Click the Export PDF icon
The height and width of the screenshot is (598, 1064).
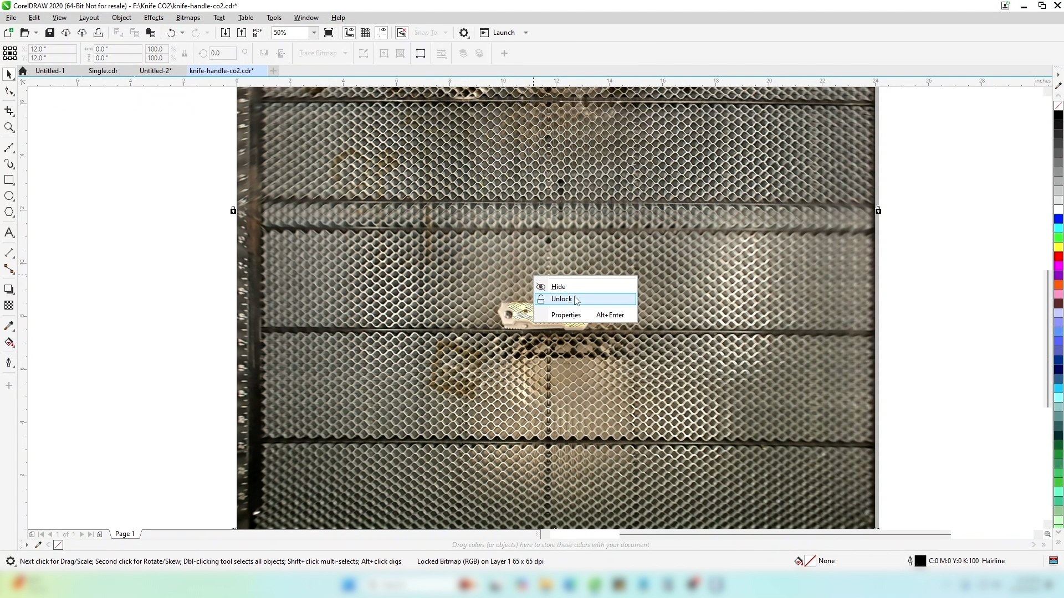(x=258, y=33)
